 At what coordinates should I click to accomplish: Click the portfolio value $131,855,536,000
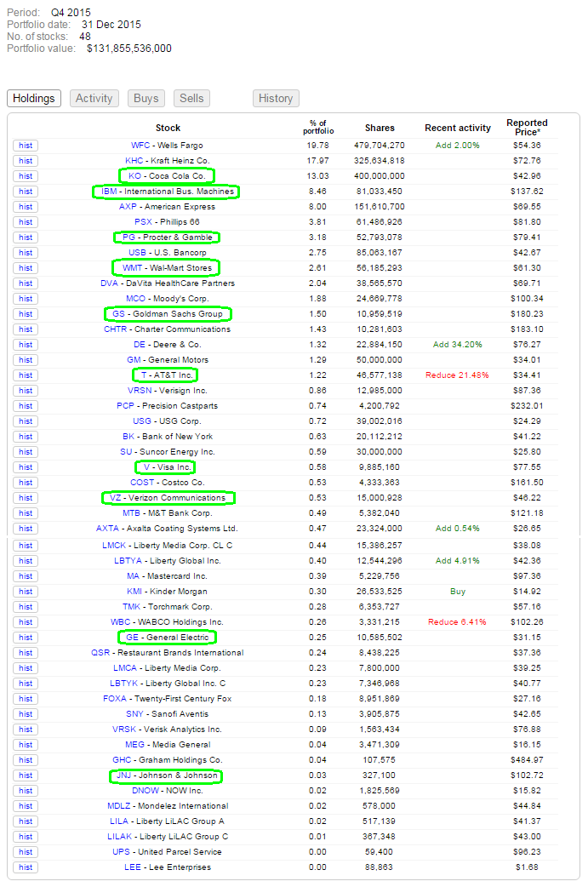[128, 49]
